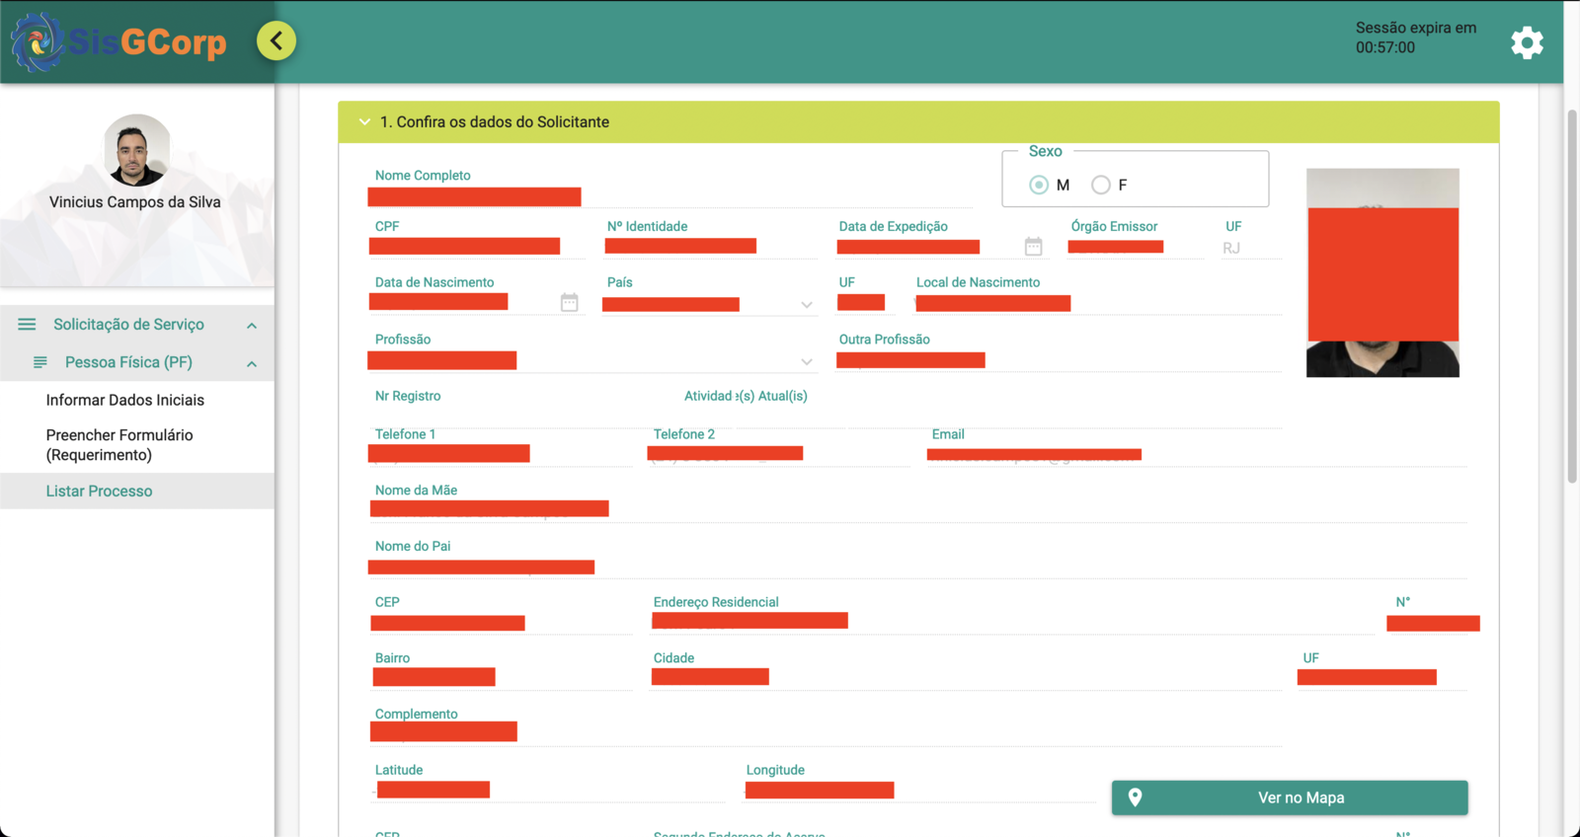Select the M sex radio button

[x=1039, y=185]
